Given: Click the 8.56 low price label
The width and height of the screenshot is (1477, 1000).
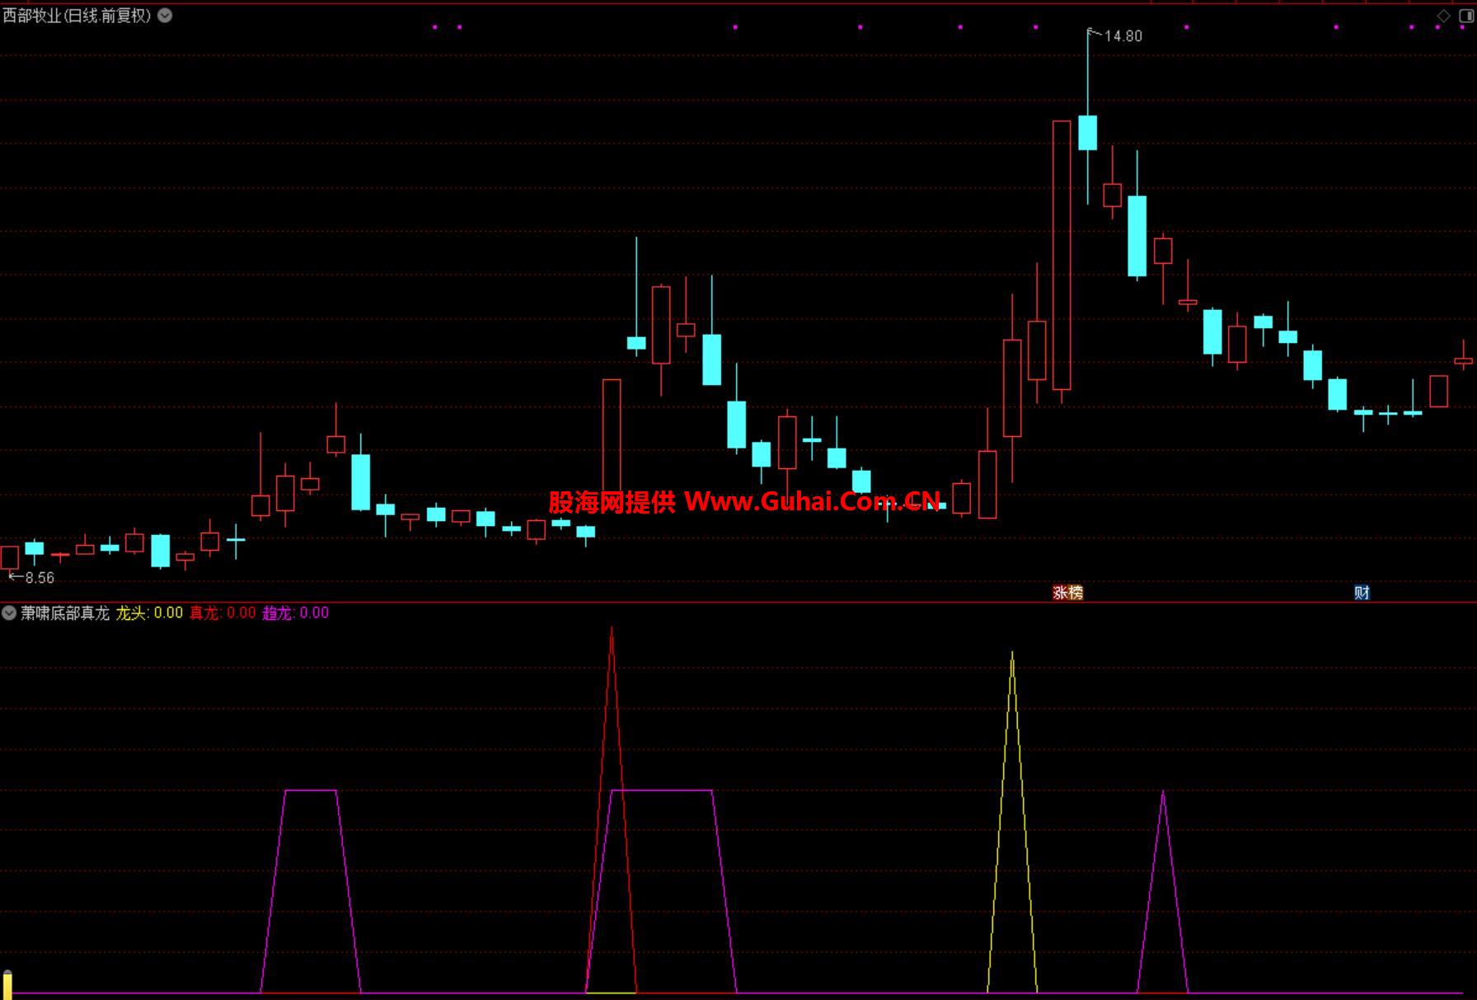Looking at the screenshot, I should (40, 578).
